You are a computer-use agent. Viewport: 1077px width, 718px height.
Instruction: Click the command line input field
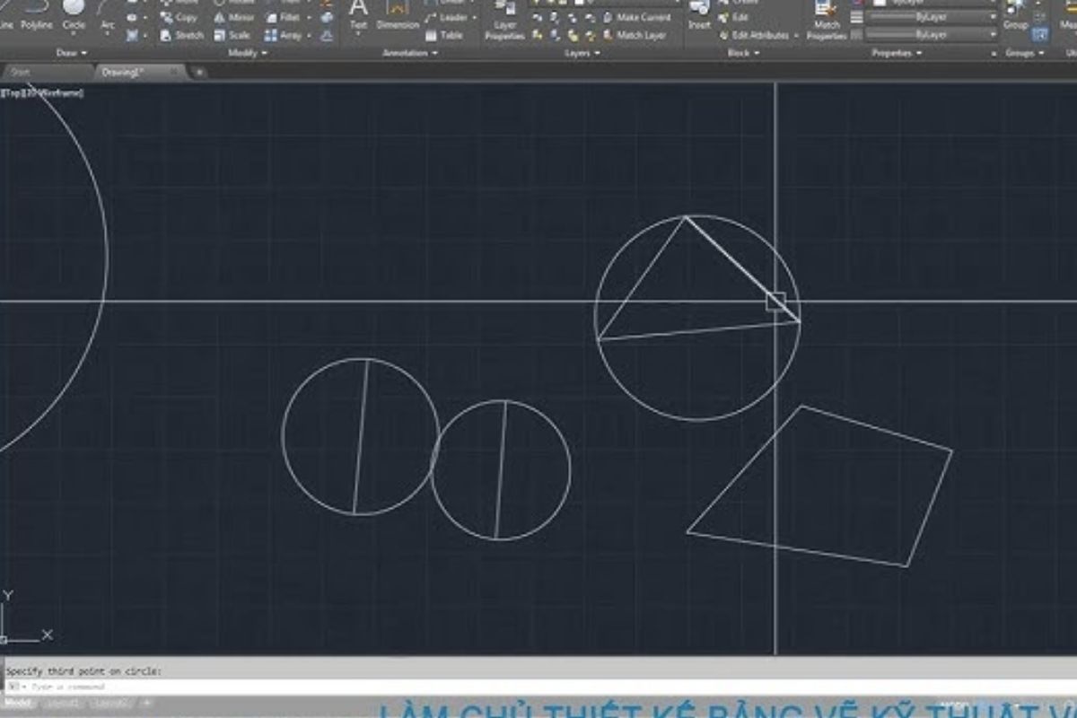(x=538, y=687)
